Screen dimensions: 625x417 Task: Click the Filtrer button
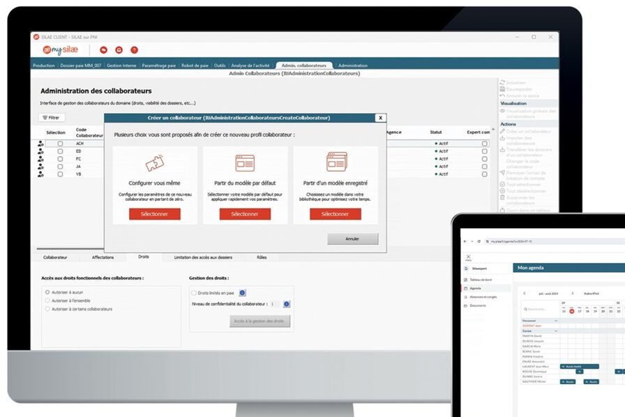click(x=52, y=118)
